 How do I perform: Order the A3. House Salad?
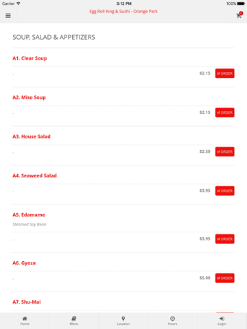coord(224,151)
